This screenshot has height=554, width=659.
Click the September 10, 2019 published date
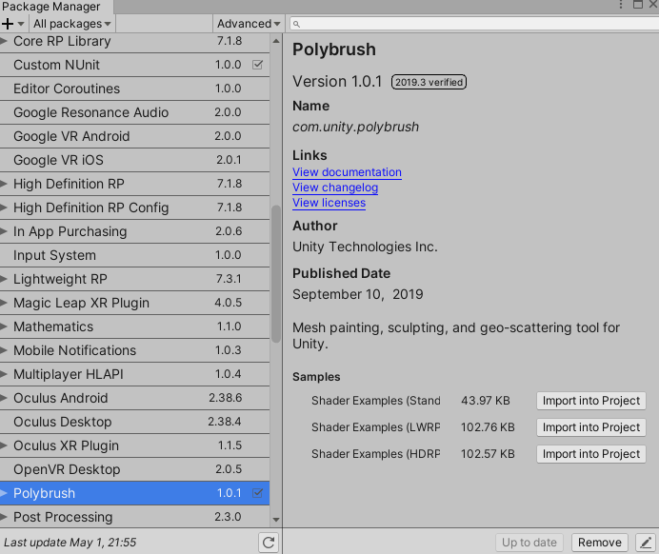[358, 294]
